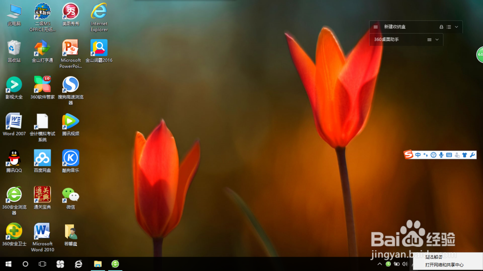Open 腾讯QQ penguin icon
Screen dimensions: 483x271
[x=14, y=161]
